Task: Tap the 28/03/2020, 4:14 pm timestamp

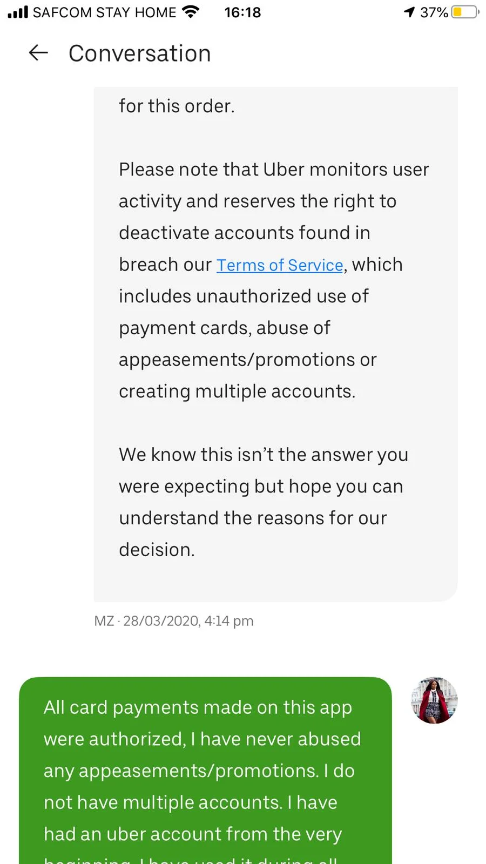Action: click(188, 621)
